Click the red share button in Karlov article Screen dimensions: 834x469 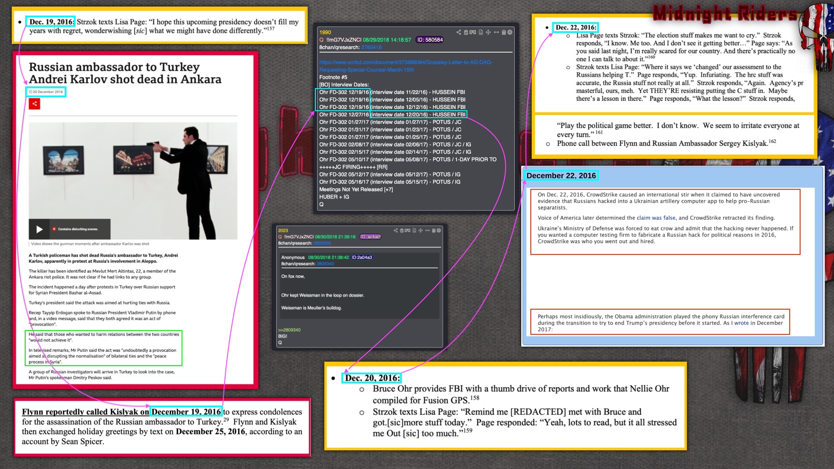(34, 104)
